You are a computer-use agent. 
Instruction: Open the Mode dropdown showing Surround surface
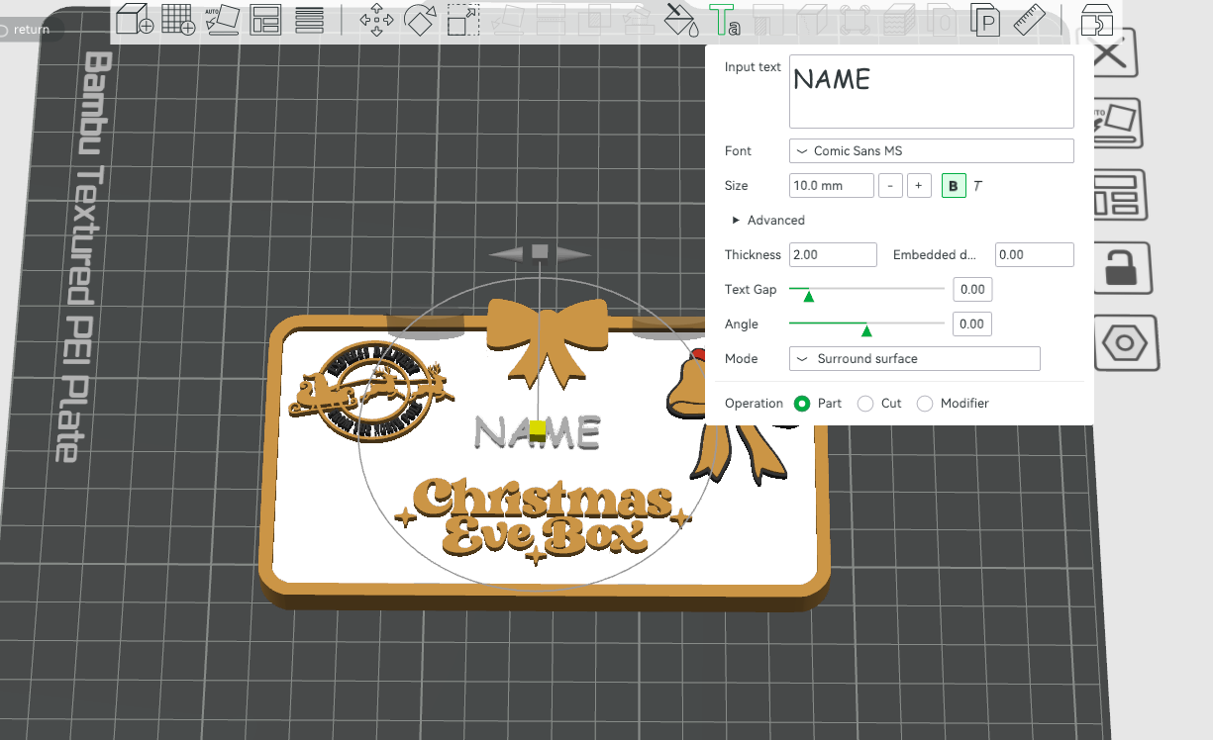[914, 359]
